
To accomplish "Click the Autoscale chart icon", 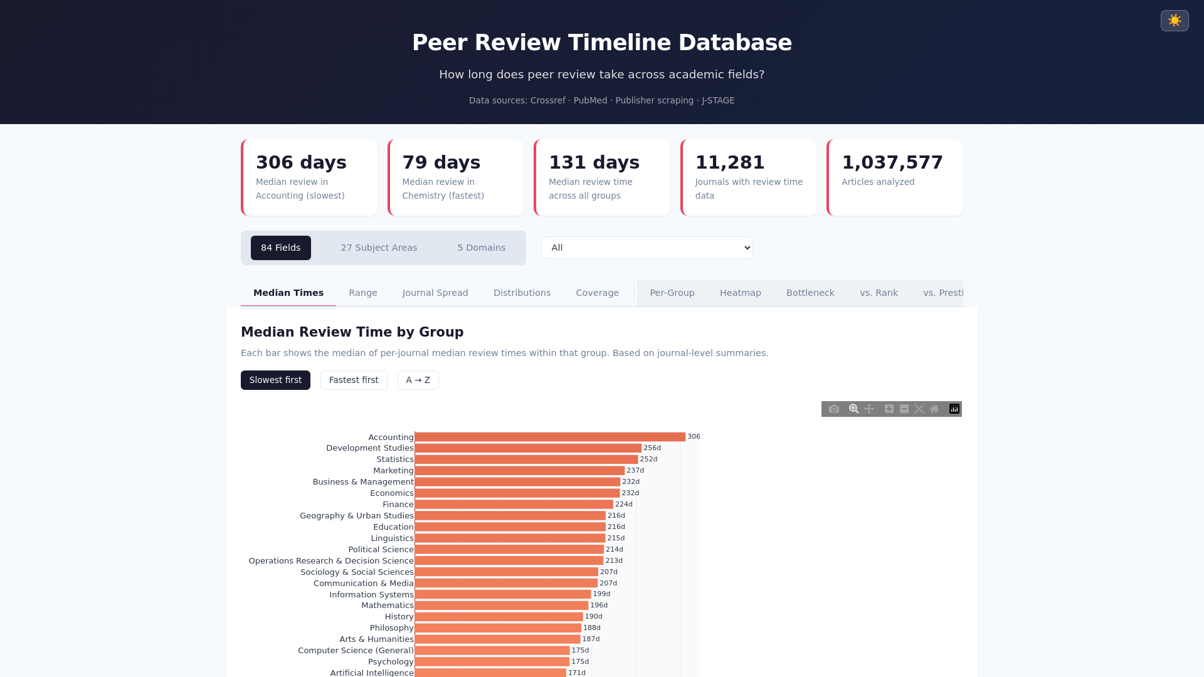I will click(x=919, y=409).
